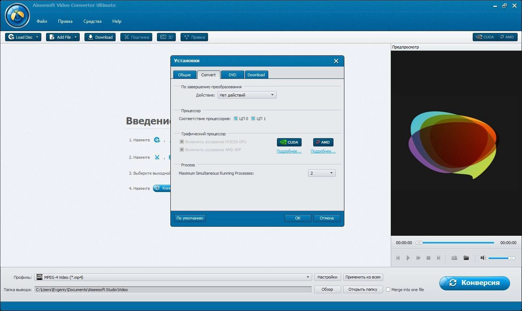Toggle the ЦП 0 checkbox
This screenshot has height=311, width=522.
click(236, 119)
